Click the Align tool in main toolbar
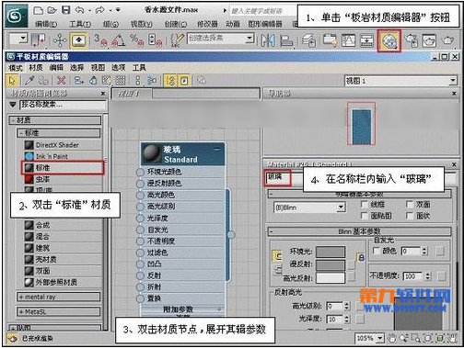 [286, 40]
